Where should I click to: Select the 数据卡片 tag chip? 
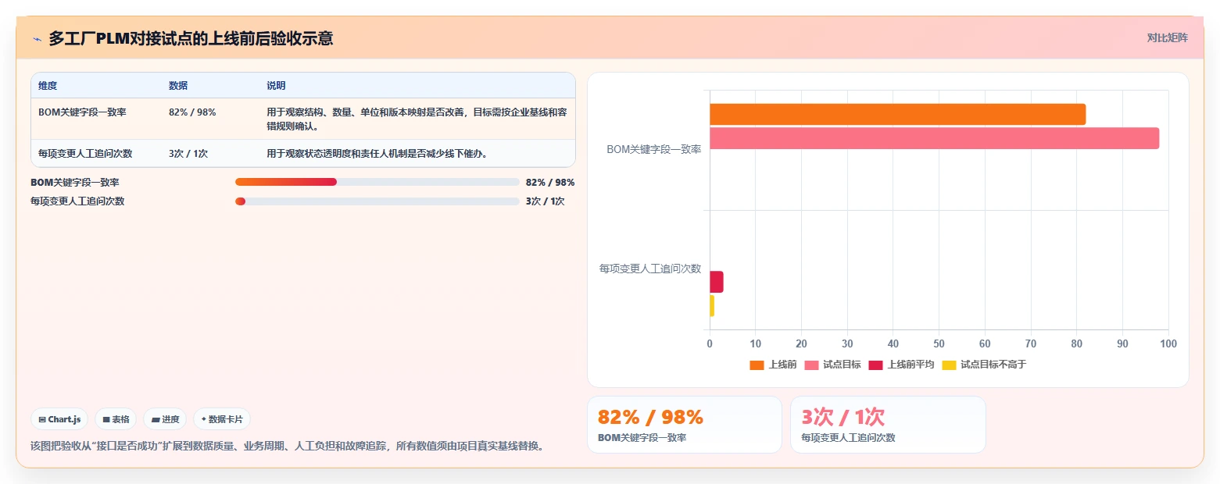(x=222, y=419)
